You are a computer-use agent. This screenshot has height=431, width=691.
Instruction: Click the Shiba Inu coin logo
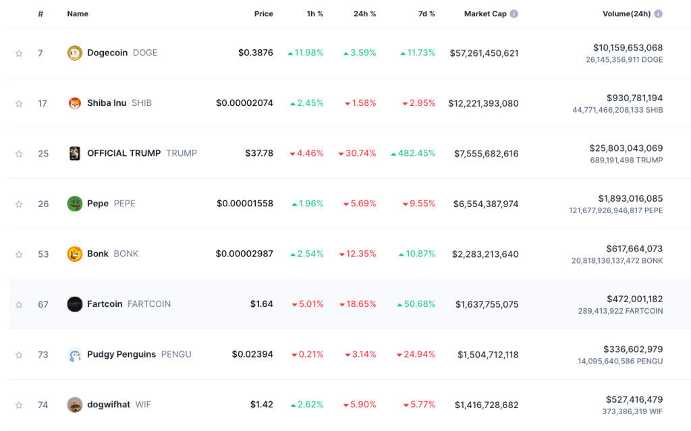75,103
